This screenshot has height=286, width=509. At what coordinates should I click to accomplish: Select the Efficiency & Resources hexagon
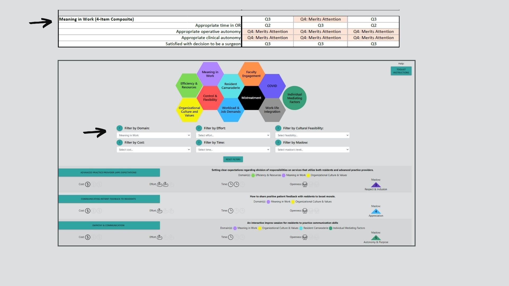click(x=189, y=85)
